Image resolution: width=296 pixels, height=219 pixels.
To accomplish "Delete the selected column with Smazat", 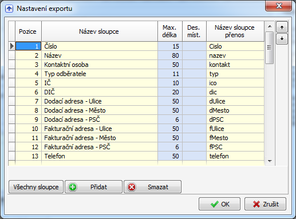I will click(x=152, y=187).
